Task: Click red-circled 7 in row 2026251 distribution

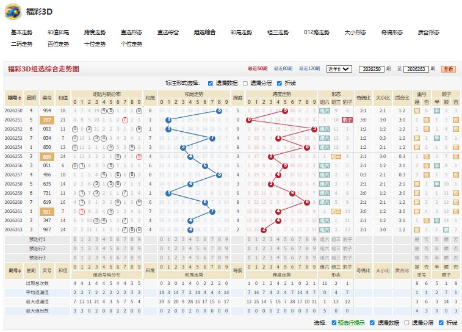Action: pos(125,120)
